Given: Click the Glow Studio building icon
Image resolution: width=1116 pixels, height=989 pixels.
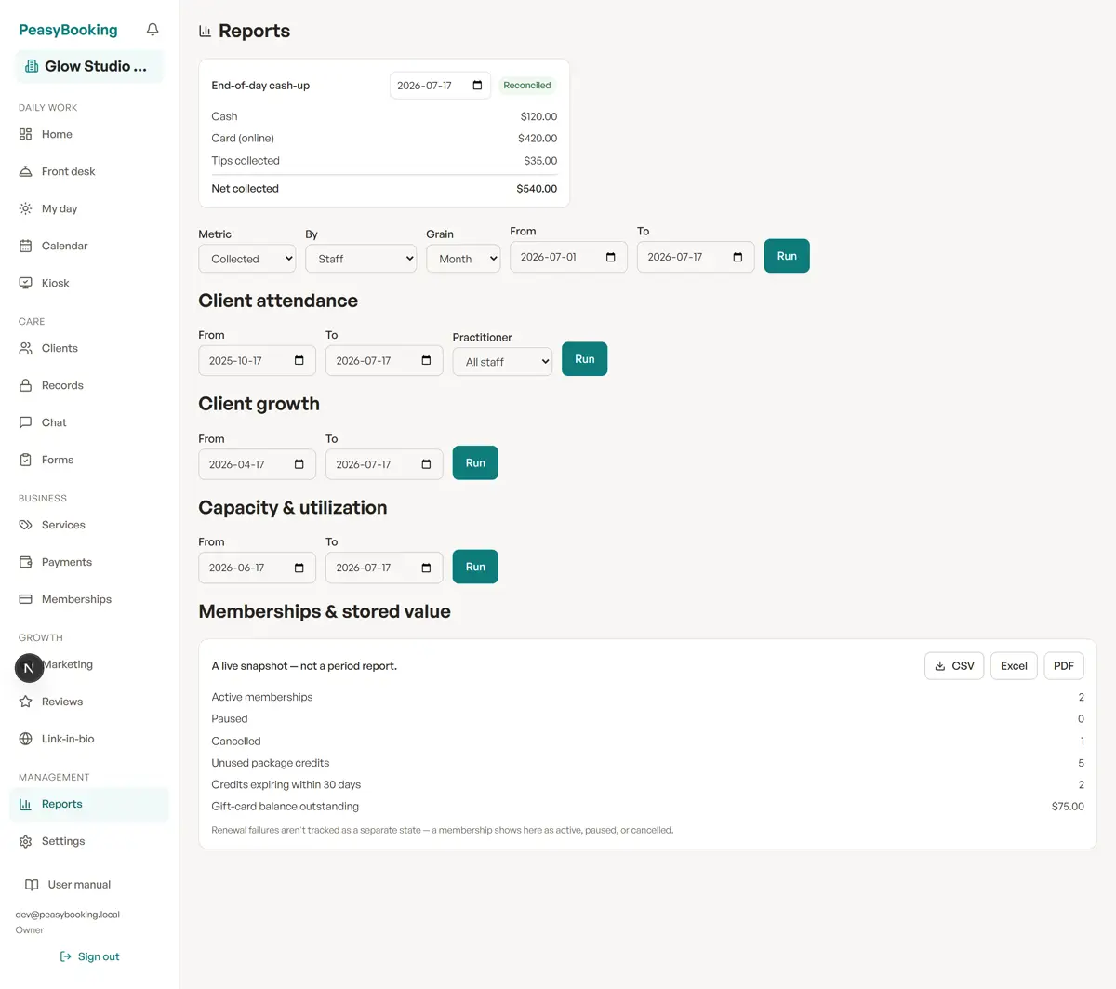Looking at the screenshot, I should [x=32, y=66].
